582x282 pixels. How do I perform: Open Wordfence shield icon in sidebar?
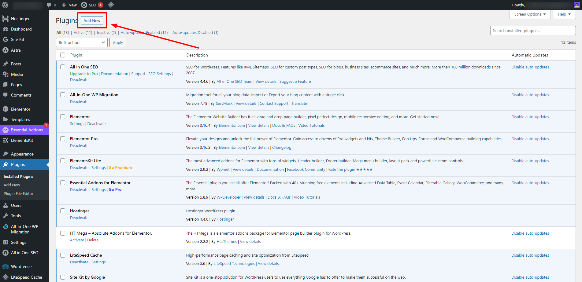point(6,266)
